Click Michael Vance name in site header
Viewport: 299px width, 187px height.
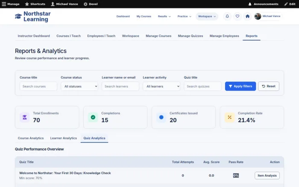tap(271, 16)
